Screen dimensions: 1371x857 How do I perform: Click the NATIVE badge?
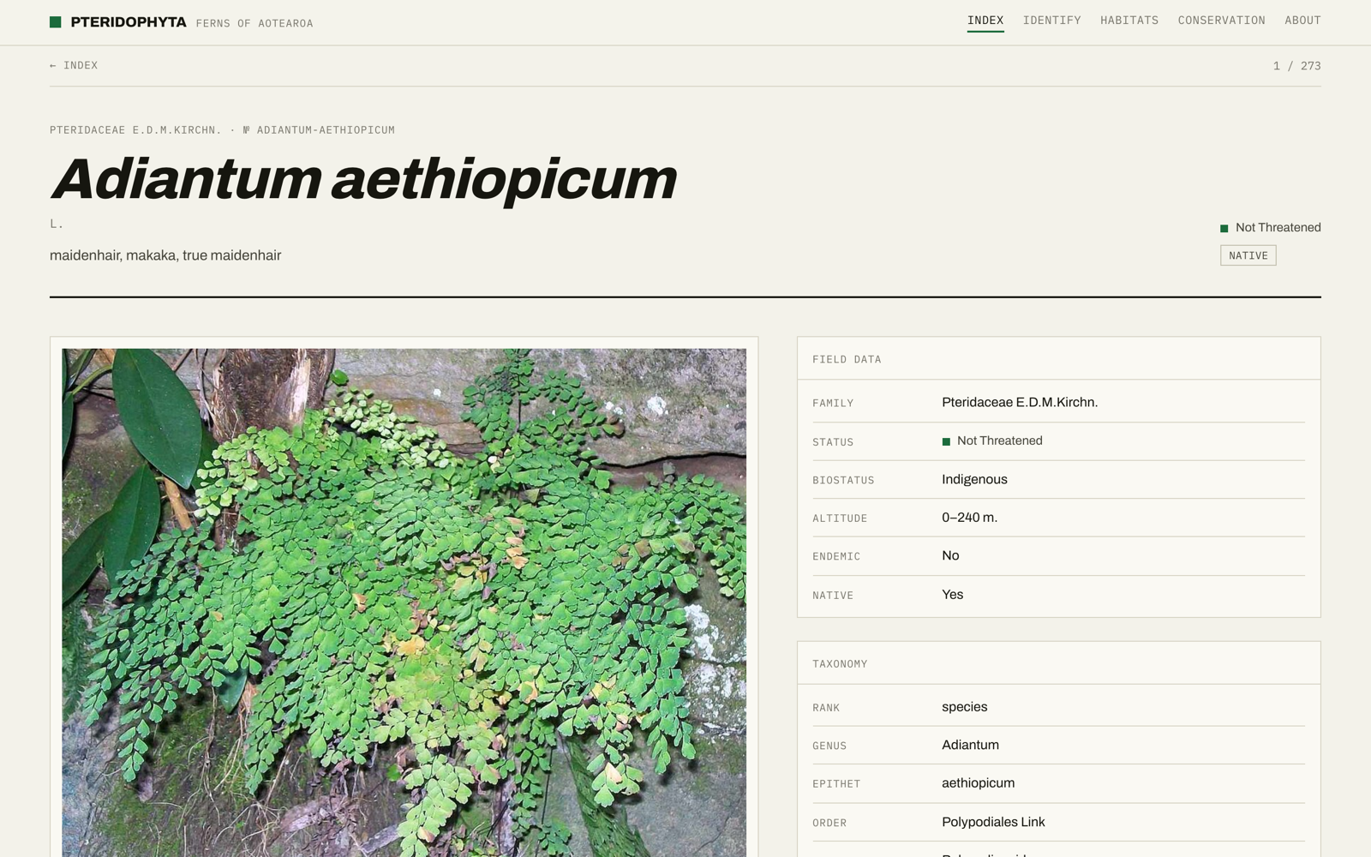(1248, 255)
